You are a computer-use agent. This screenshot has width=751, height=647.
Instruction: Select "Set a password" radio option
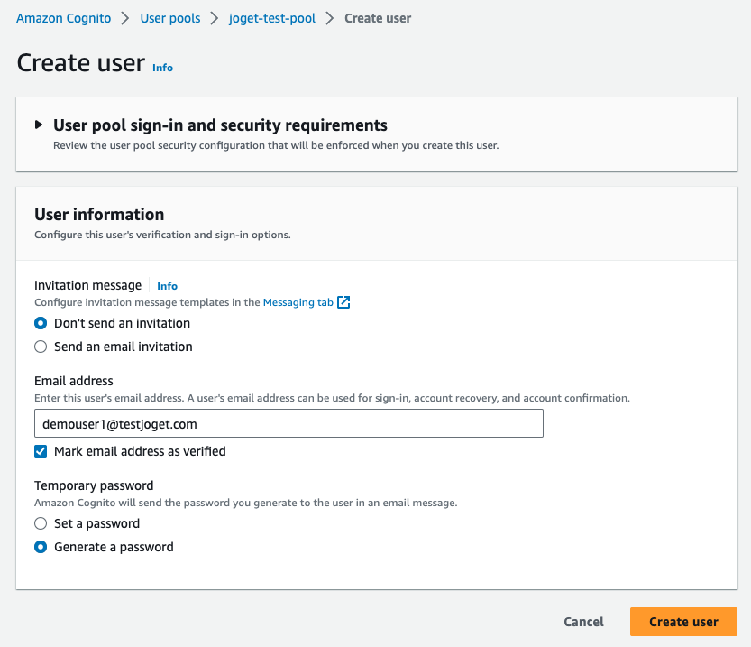pyautogui.click(x=41, y=523)
